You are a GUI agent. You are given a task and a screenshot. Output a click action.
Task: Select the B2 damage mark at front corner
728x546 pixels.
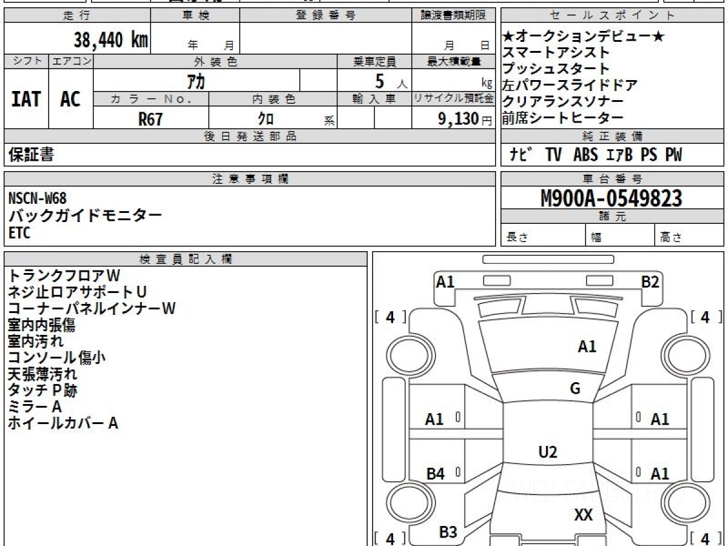click(x=650, y=281)
